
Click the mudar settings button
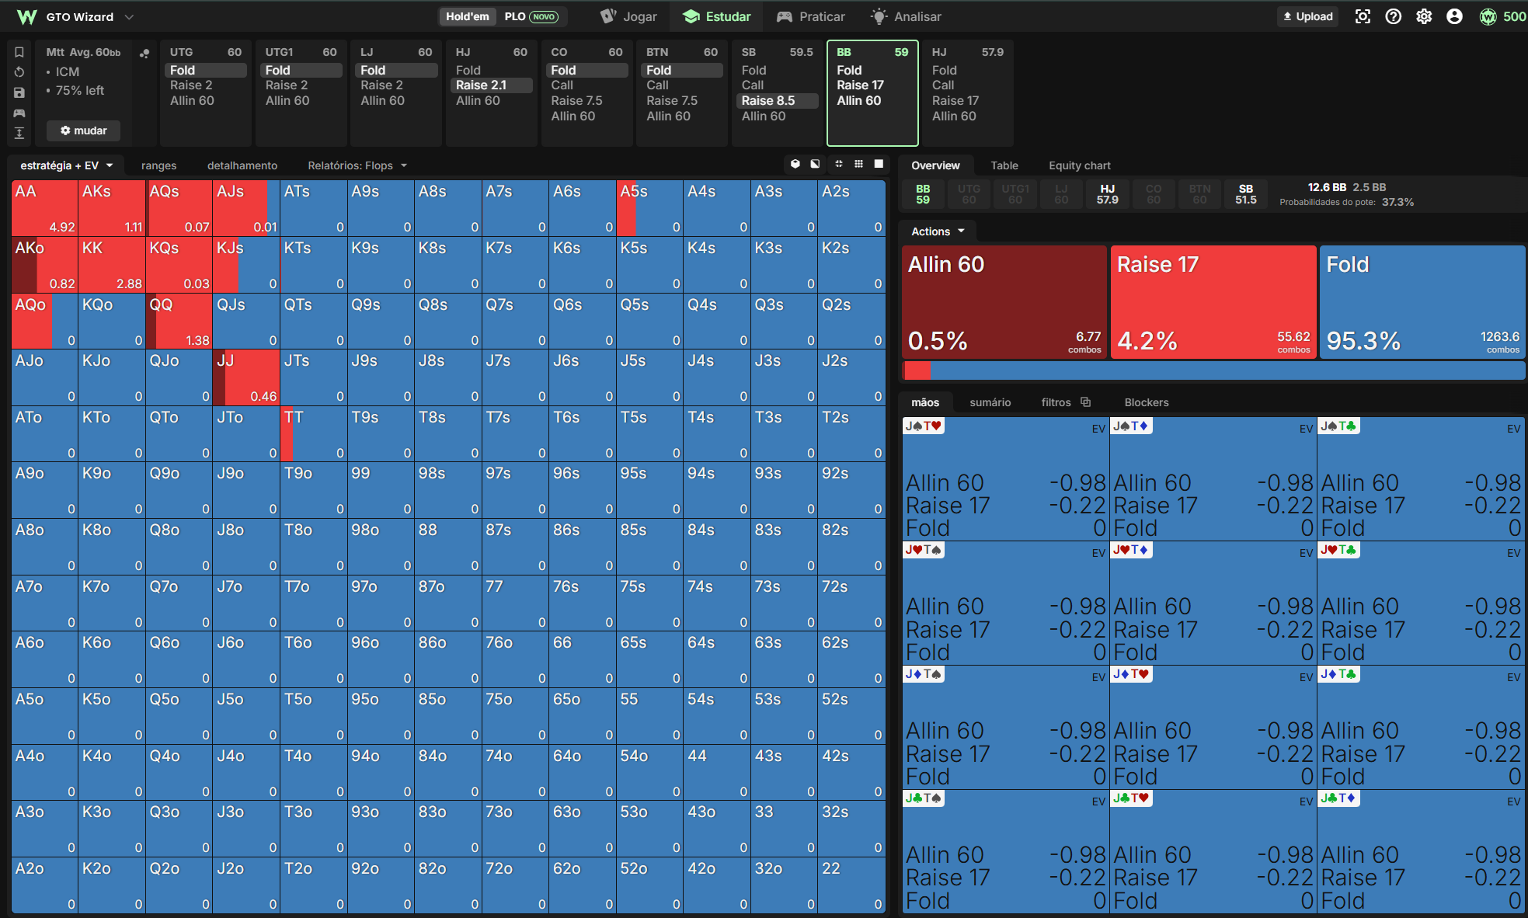[x=84, y=130]
